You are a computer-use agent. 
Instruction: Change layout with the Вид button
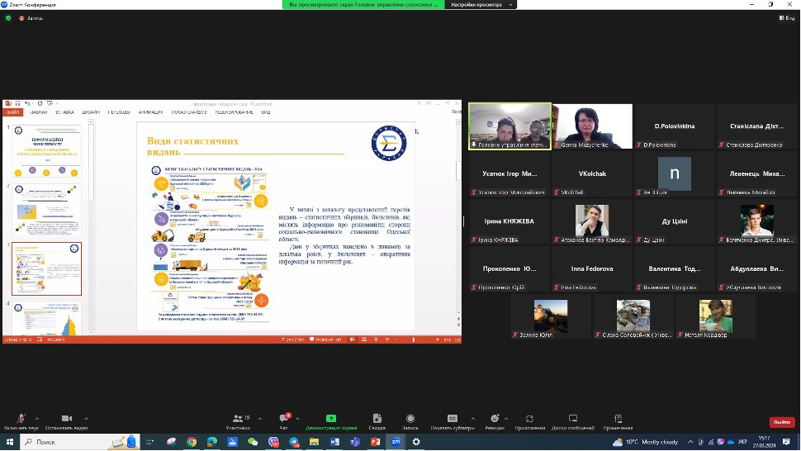coord(788,17)
